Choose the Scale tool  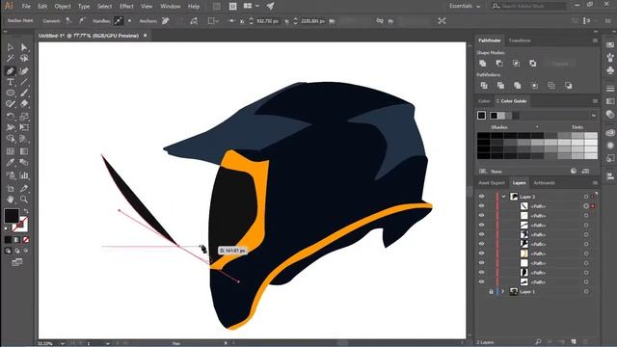tap(24, 117)
